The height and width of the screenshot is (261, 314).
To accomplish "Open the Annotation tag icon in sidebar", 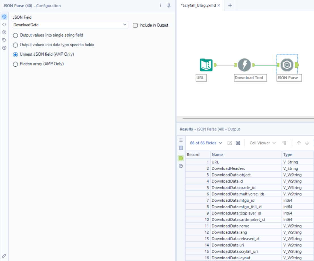I will [x=4, y=40].
